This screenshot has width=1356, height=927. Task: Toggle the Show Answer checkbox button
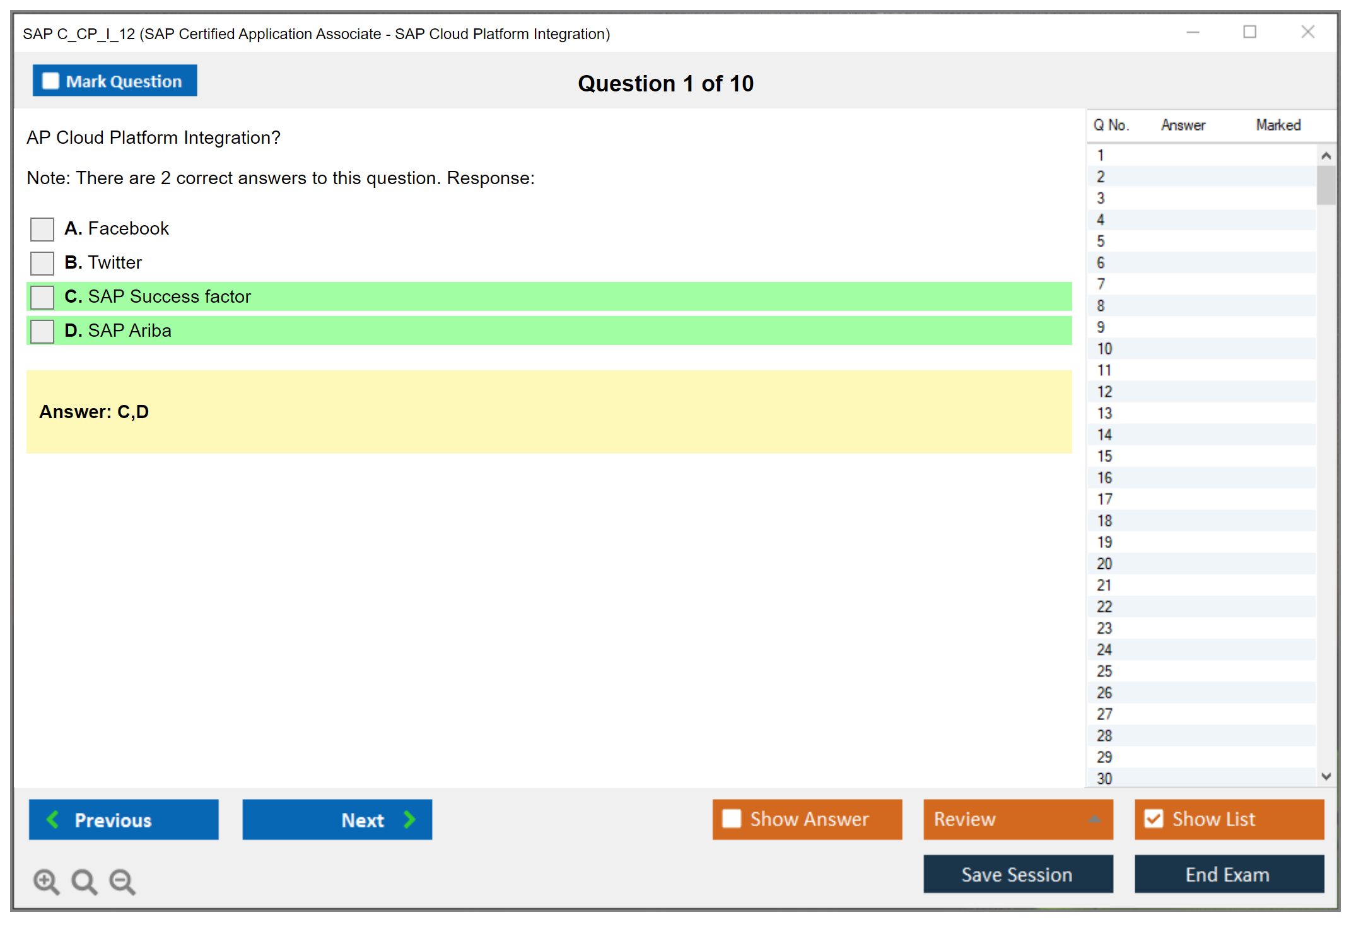[x=732, y=819]
